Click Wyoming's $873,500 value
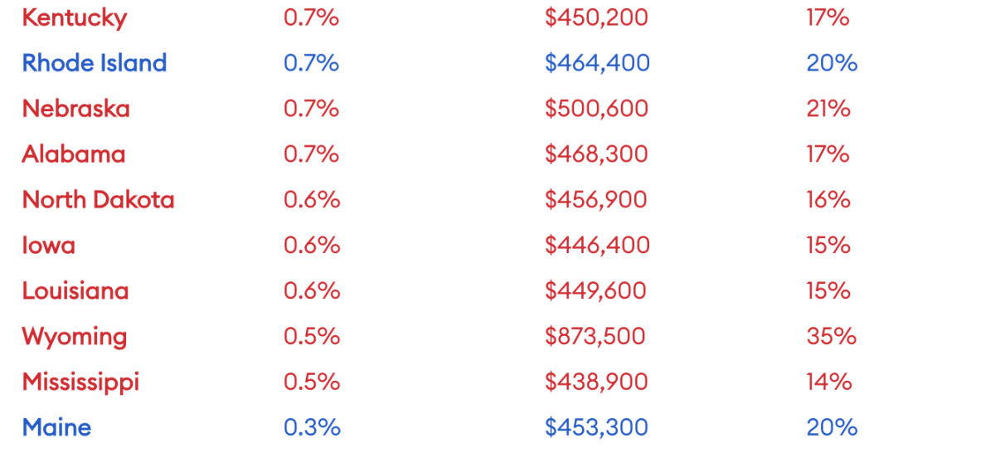The image size is (1000, 463). pos(595,337)
